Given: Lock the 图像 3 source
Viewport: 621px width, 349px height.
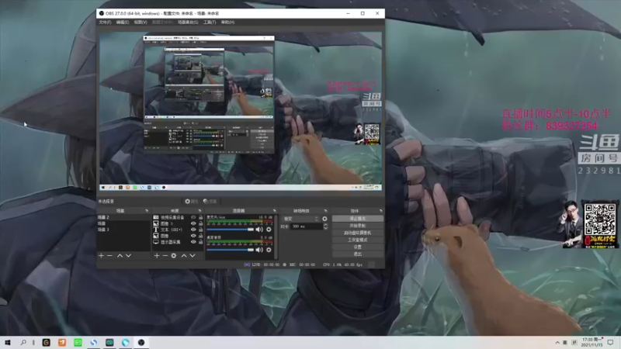Looking at the screenshot, I should pos(200,223).
